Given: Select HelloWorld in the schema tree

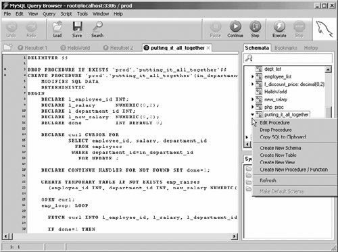Looking at the screenshot, I should [x=275, y=92].
